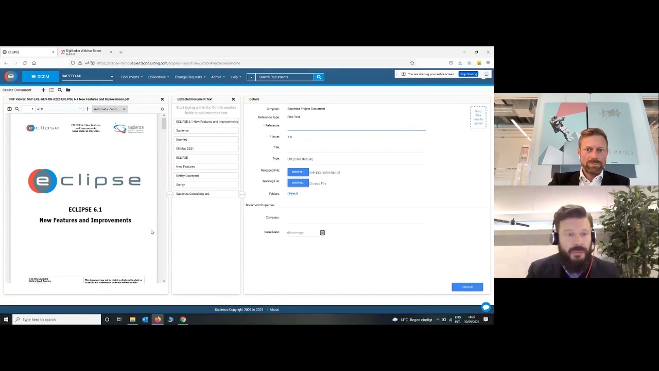Open the DCCM hamburger menu
The image size is (659, 371).
coord(40,77)
